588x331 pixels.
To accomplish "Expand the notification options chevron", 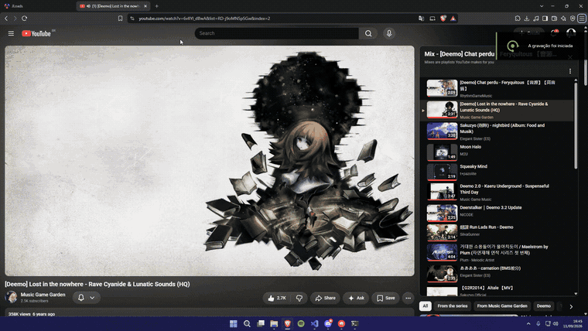I will click(x=92, y=298).
